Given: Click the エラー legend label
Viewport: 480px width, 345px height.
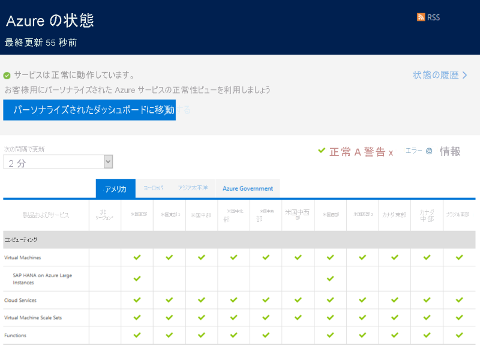Looking at the screenshot, I should 413,151.
